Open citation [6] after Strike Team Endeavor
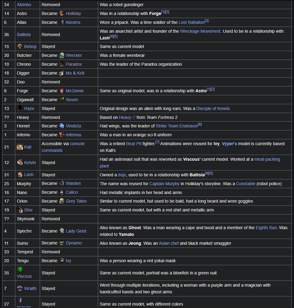 point(200,124)
